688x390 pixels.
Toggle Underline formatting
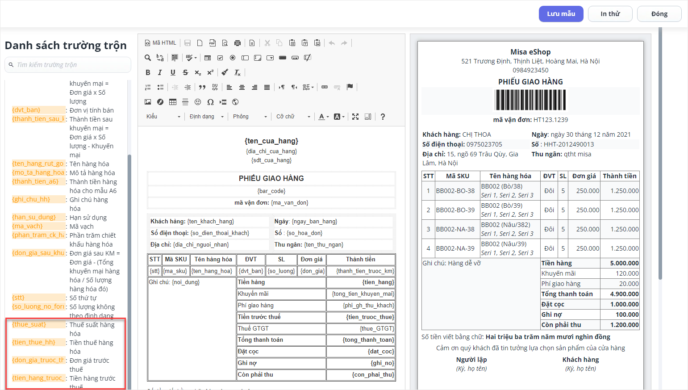click(173, 72)
